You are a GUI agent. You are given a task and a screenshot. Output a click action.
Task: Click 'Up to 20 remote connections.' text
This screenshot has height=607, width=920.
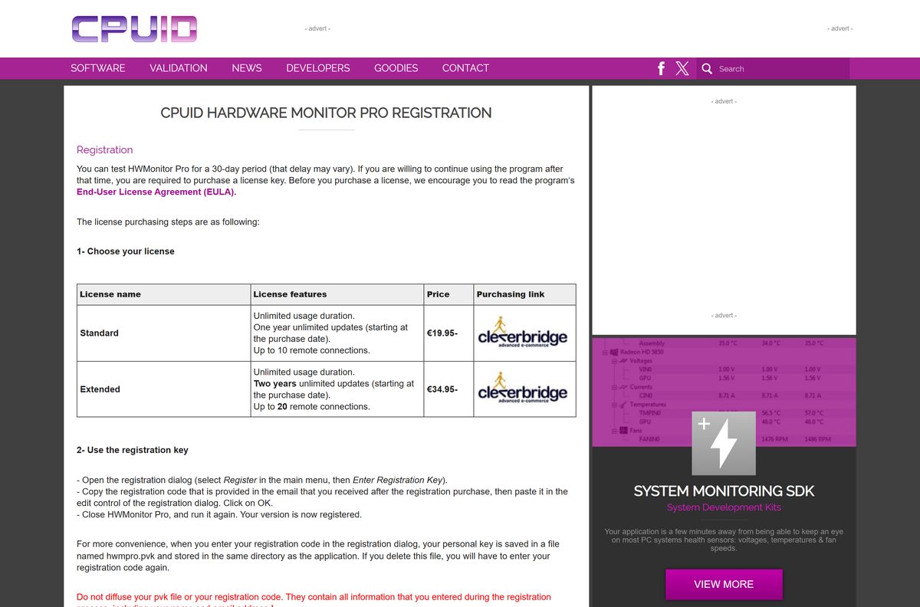(x=311, y=406)
